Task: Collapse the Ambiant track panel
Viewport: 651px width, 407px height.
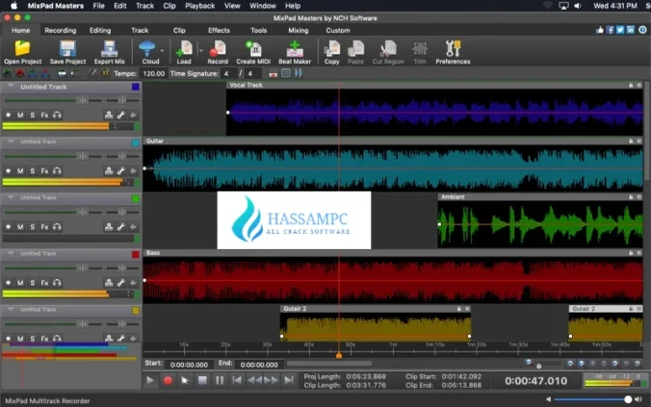Action: [11, 197]
